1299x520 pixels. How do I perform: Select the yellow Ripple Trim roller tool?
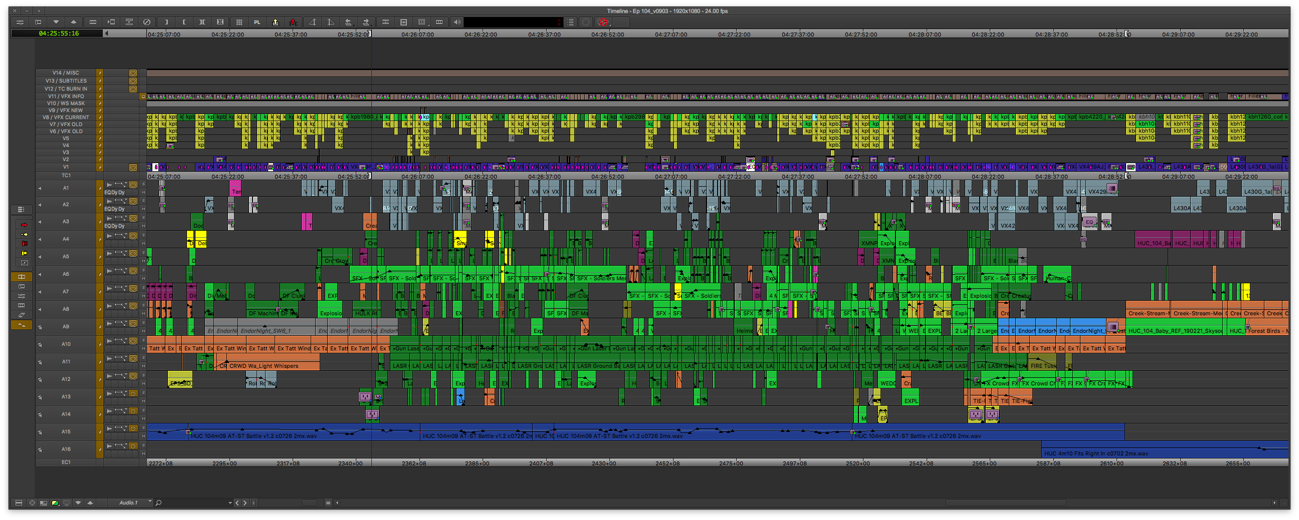(24, 253)
